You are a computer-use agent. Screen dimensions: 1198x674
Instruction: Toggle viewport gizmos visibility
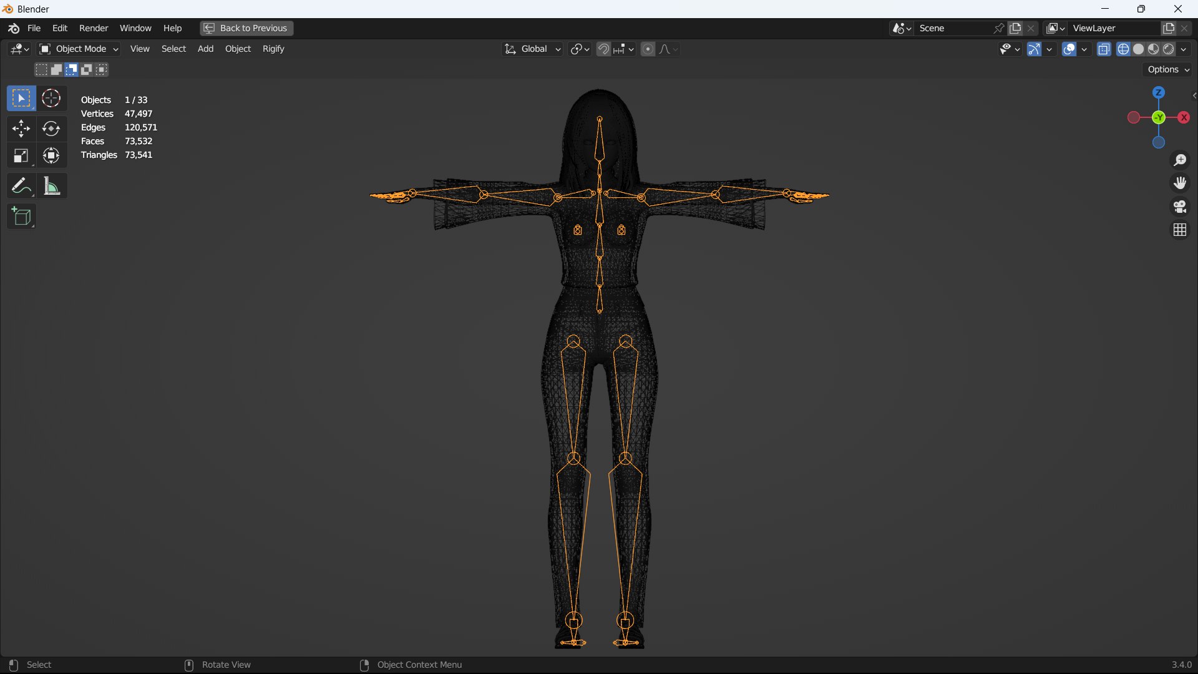pos(1034,49)
